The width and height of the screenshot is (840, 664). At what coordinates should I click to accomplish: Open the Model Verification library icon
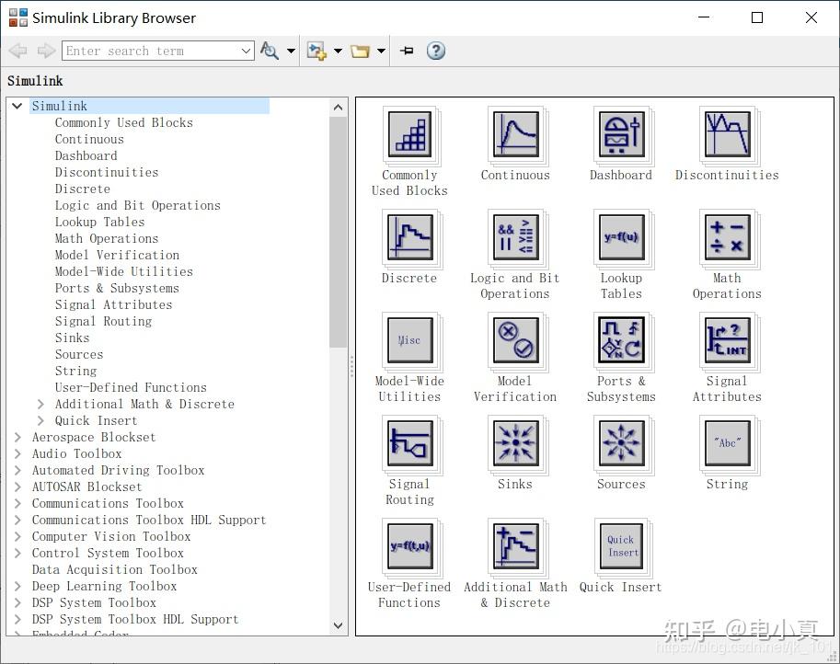pos(515,340)
